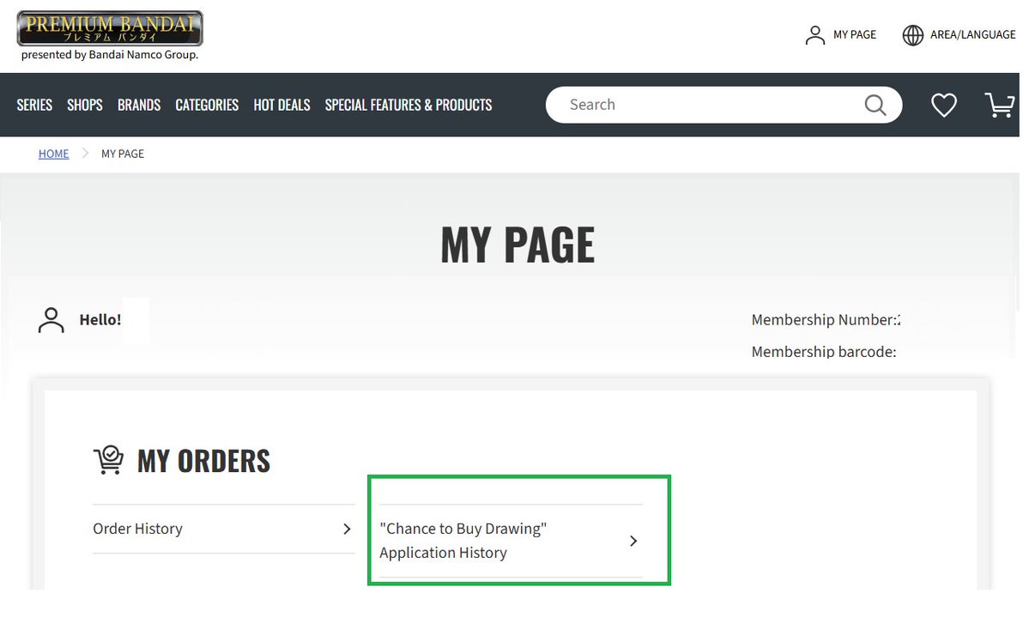The width and height of the screenshot is (1029, 617).
Task: Open the SHOPS menu
Action: 85,105
